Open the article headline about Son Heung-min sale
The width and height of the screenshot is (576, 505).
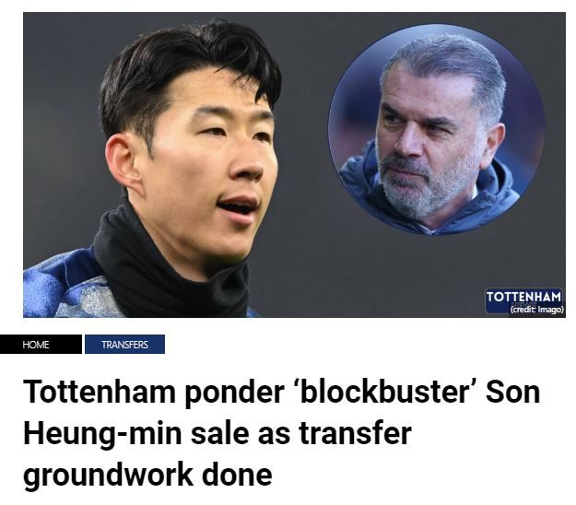pos(281,433)
